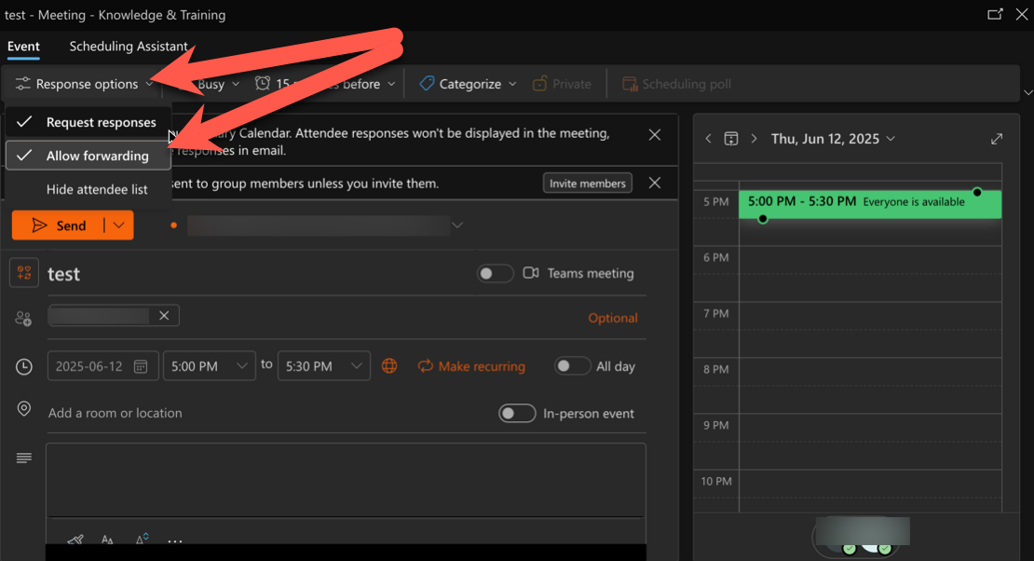Expand the Categorize dropdown chevron
This screenshot has height=561, width=1034.
512,84
